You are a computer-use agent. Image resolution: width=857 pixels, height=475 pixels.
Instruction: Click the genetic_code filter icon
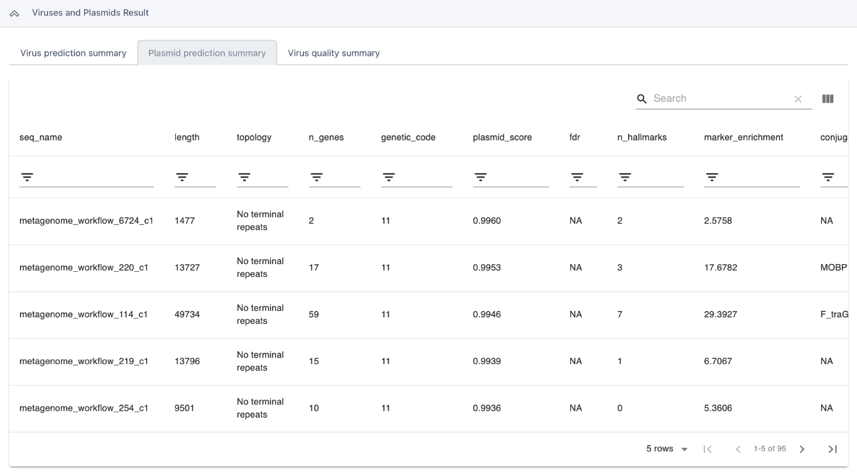pyautogui.click(x=389, y=177)
